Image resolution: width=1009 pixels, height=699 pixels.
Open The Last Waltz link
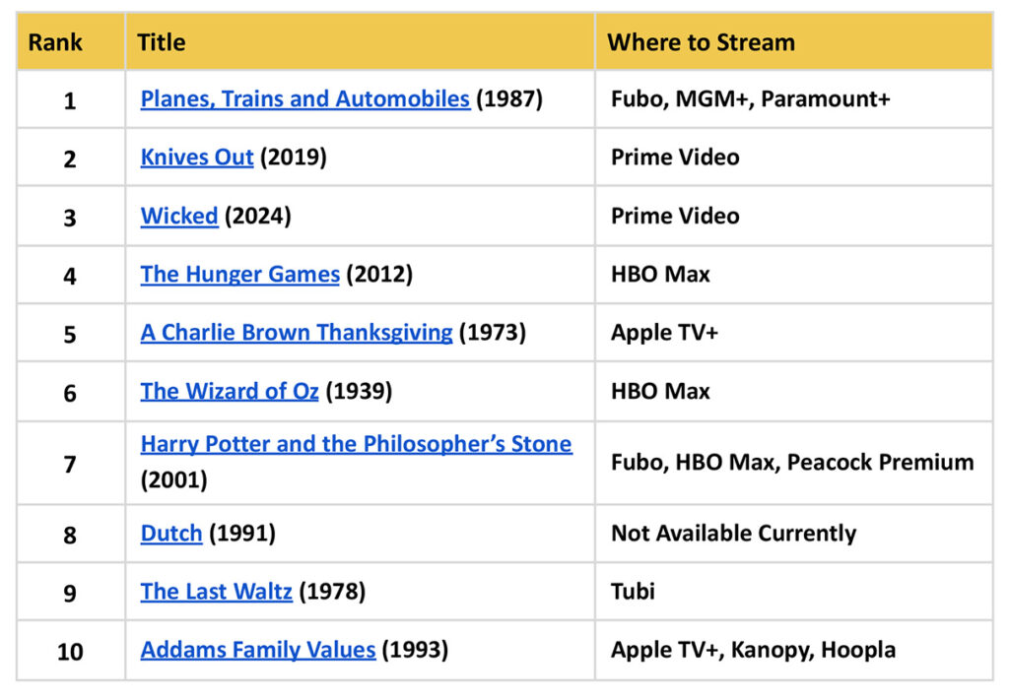216,592
